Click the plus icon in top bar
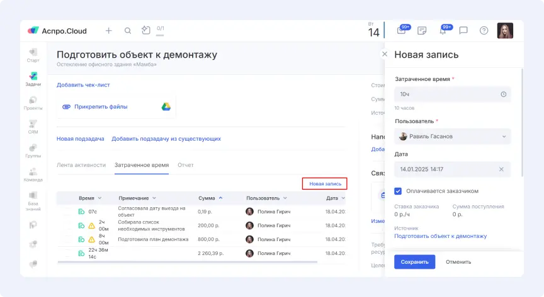Viewport: 544px width, 297px height. click(108, 30)
